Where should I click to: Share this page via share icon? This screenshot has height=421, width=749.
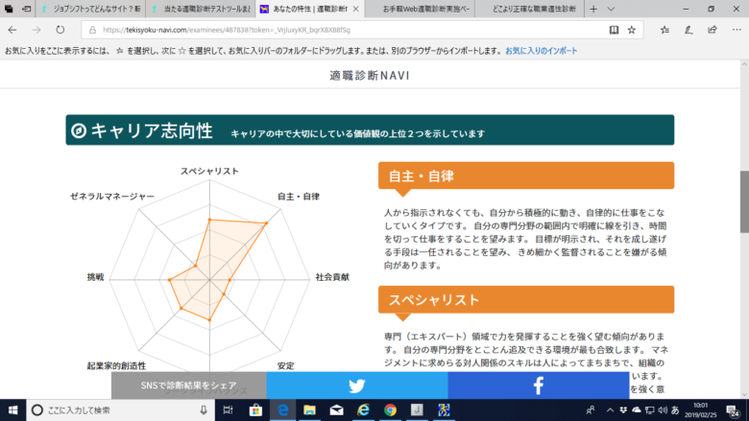[x=713, y=30]
